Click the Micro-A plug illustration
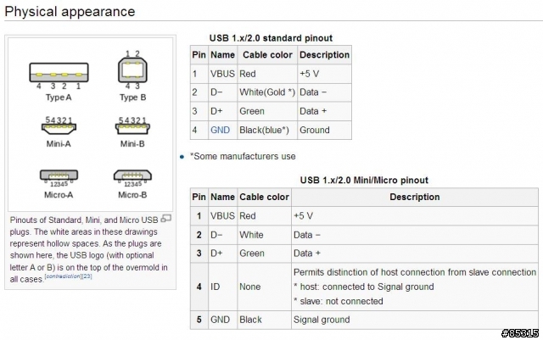Image resolution: width=543 pixels, height=340 pixels. (x=59, y=178)
